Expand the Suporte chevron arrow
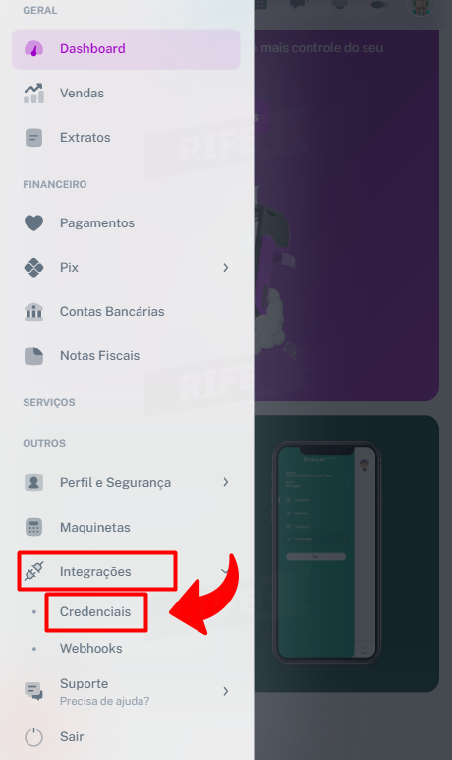The height and width of the screenshot is (760, 452). [x=226, y=691]
